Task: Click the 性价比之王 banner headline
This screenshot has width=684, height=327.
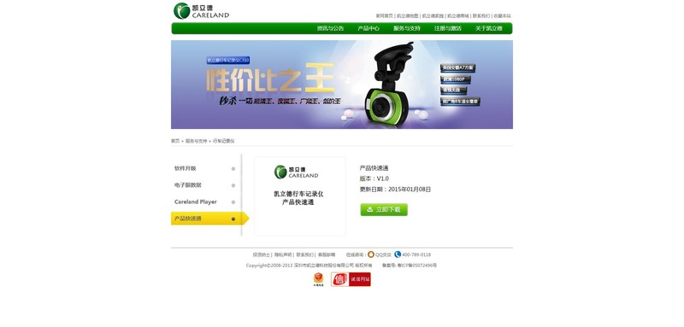Action: pos(270,79)
